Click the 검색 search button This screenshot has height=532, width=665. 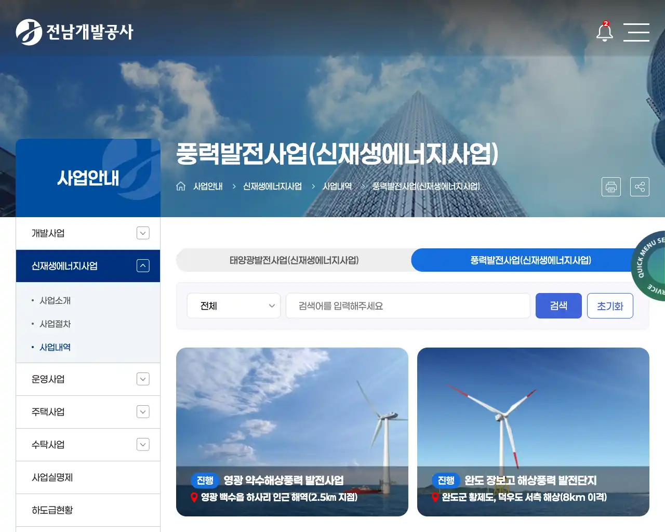[558, 306]
